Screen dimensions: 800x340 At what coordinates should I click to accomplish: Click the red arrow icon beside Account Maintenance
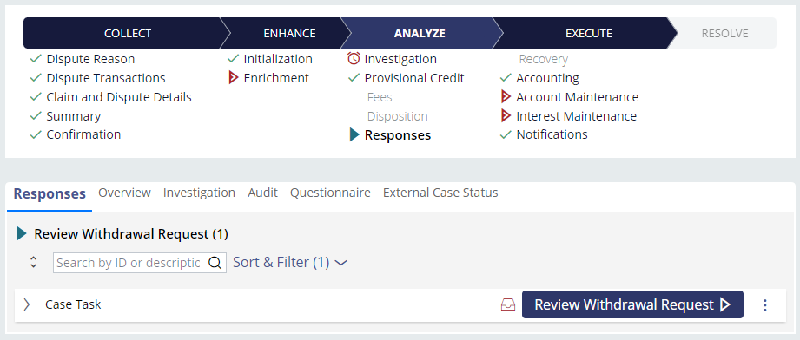coord(506,97)
